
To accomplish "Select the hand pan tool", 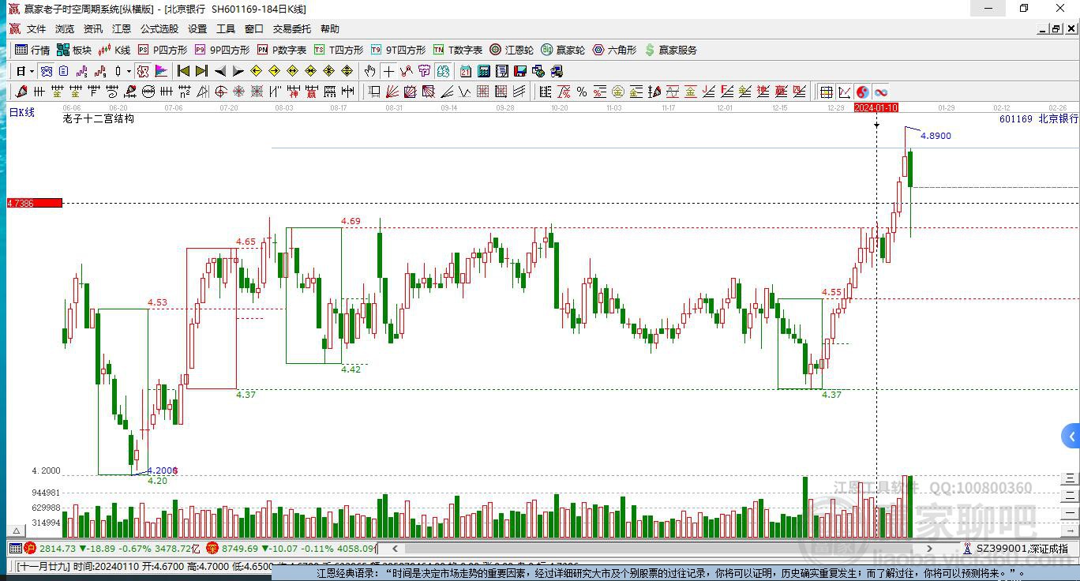I will tap(369, 71).
